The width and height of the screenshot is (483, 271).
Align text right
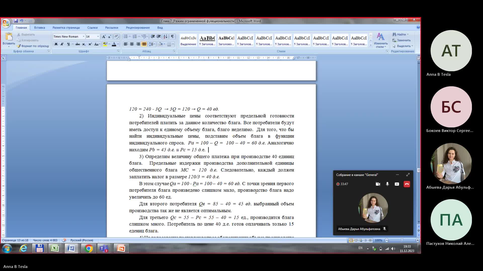(x=138, y=44)
